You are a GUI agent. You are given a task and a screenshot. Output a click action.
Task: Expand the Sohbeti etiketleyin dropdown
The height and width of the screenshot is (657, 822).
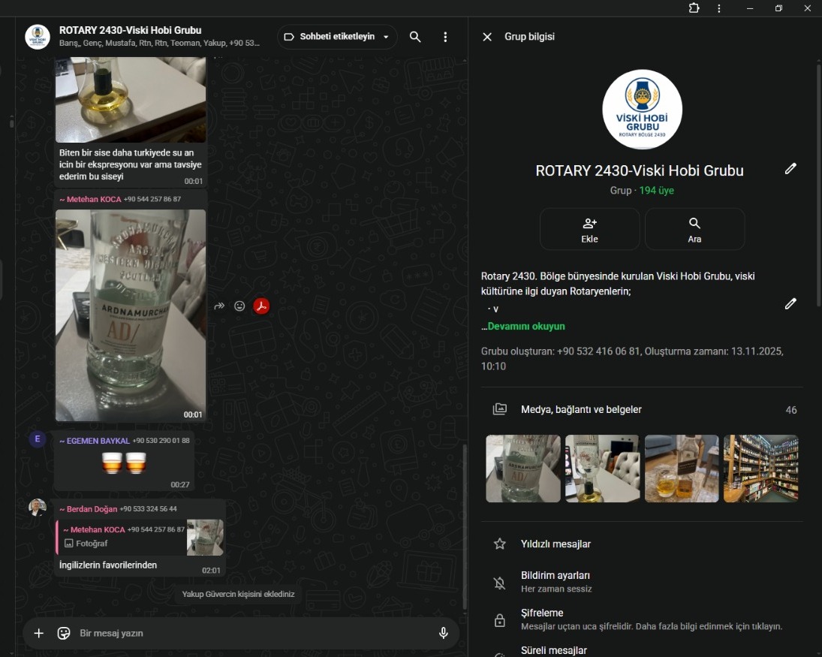337,37
